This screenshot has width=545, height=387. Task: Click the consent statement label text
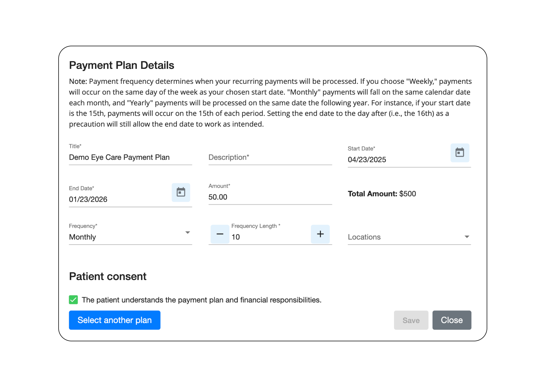(x=201, y=300)
